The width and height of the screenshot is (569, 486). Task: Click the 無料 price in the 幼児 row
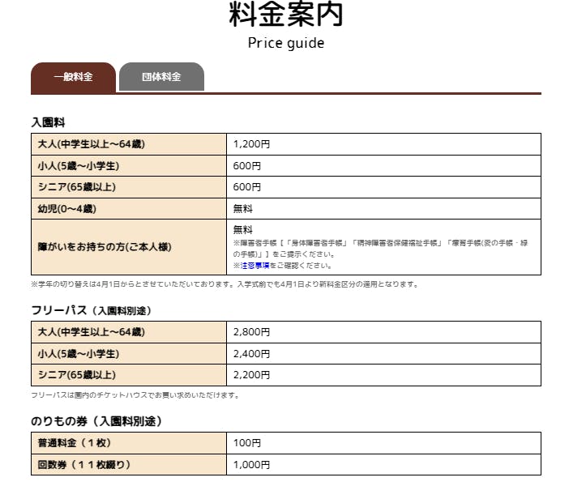point(243,209)
